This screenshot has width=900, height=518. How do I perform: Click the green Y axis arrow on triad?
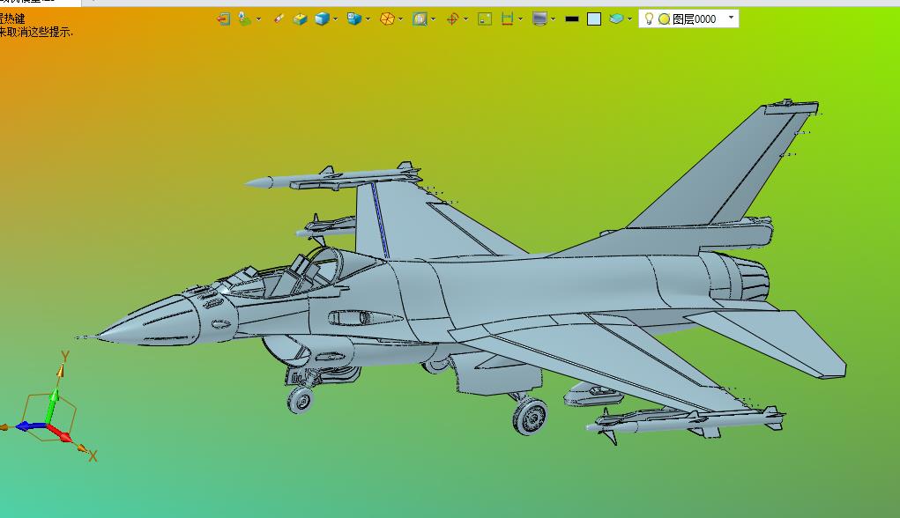53,404
